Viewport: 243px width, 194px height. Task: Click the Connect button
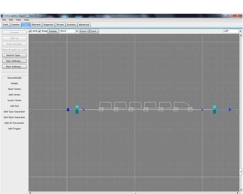(x=15, y=33)
